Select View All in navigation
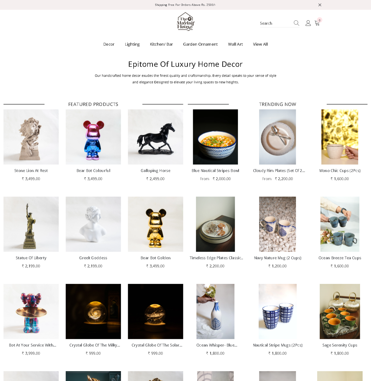The height and width of the screenshot is (381, 371). [x=260, y=44]
